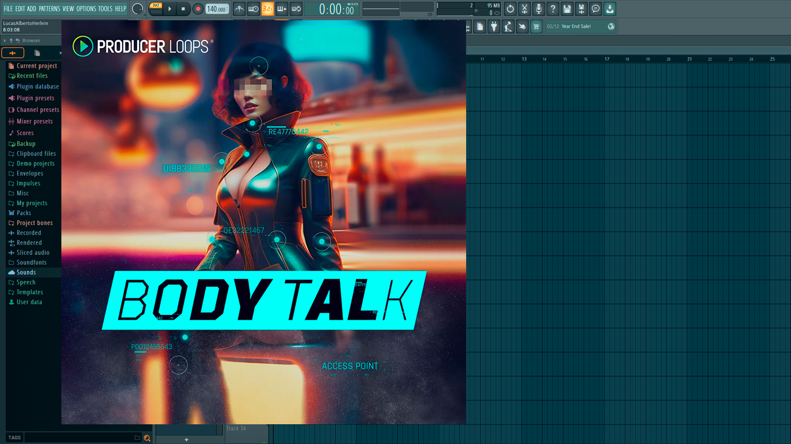The height and width of the screenshot is (444, 791).
Task: Open the EDIT menu
Action: [x=20, y=9]
